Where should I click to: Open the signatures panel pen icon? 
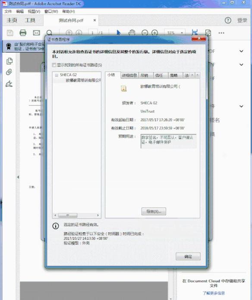pos(9,84)
